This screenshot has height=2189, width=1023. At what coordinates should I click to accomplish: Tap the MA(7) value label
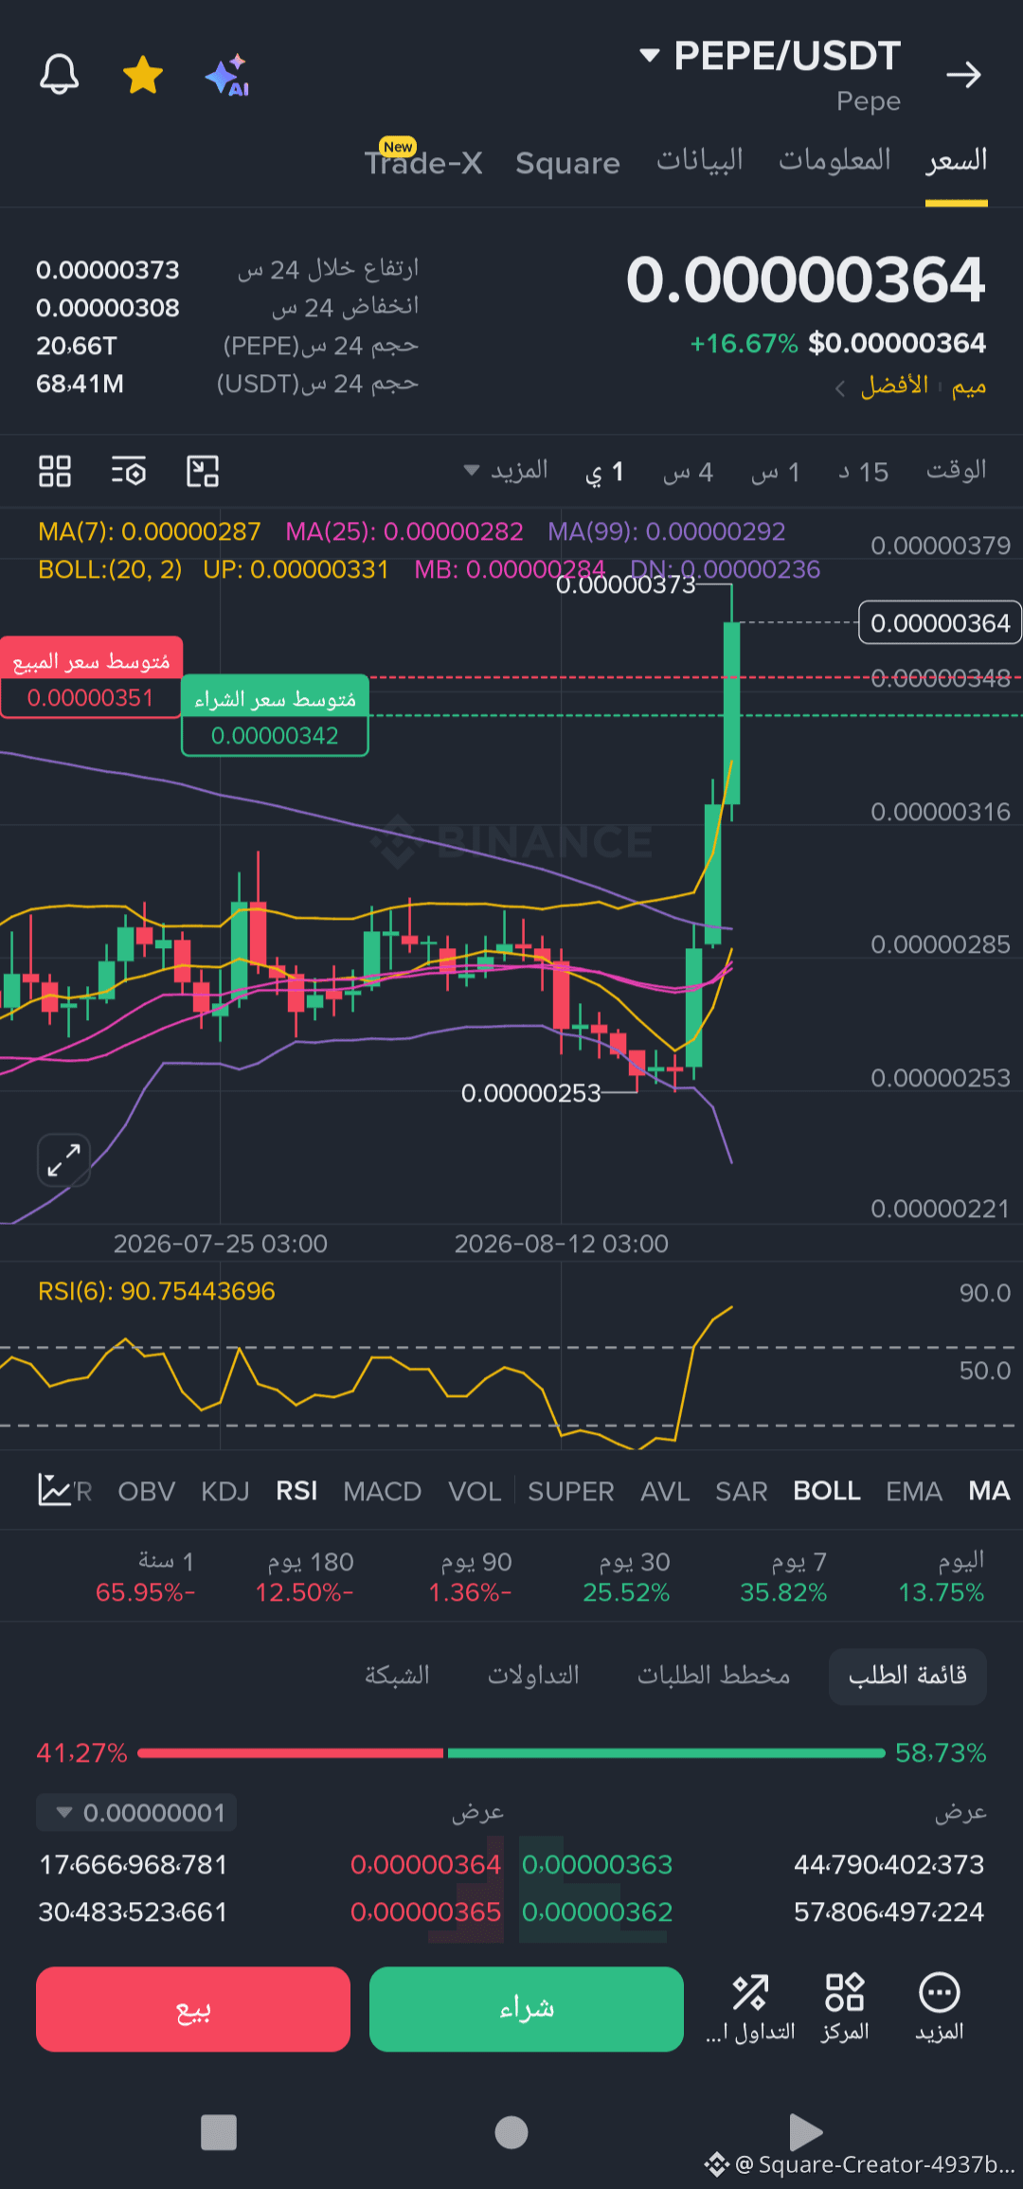(x=149, y=531)
